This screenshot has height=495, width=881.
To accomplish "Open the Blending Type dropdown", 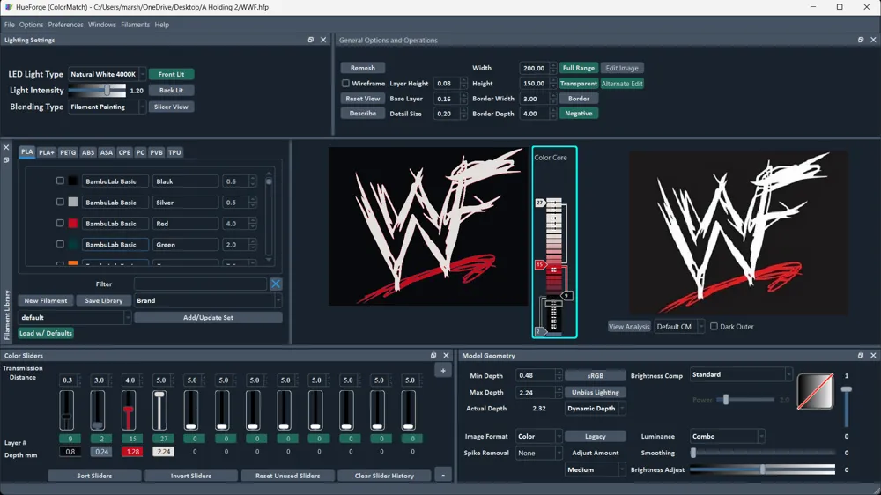I will [107, 107].
